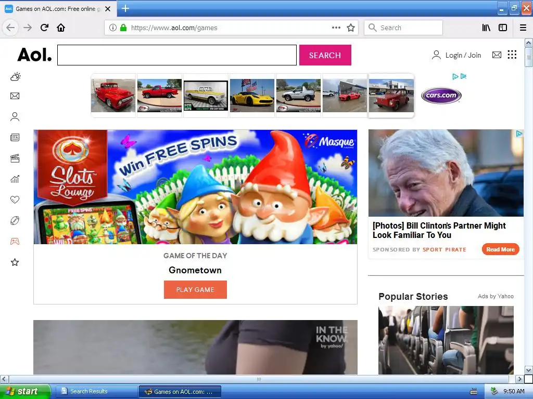Click the pink SEARCH button
This screenshot has height=399, width=533.
click(x=325, y=55)
